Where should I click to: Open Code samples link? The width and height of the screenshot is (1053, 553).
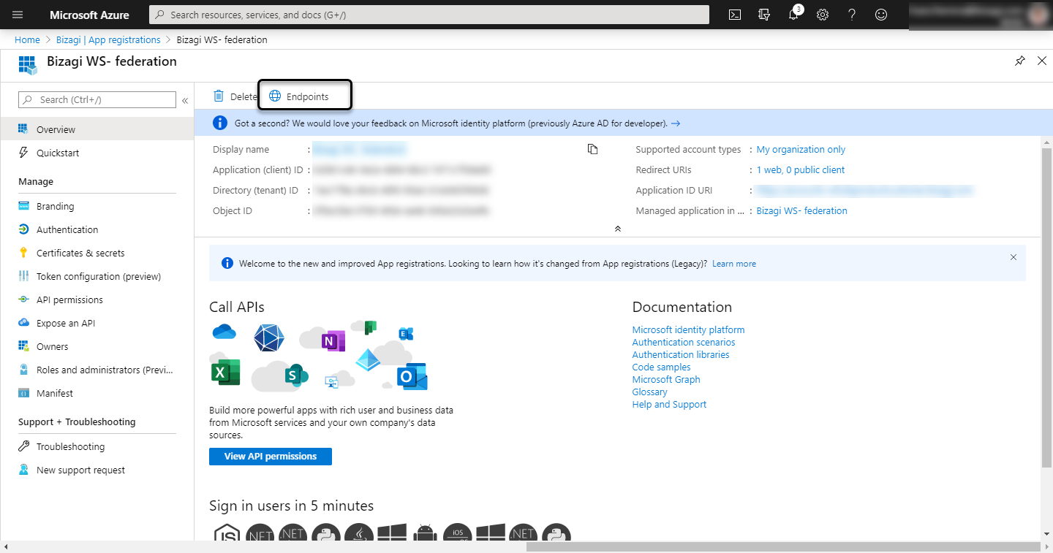pos(661,367)
